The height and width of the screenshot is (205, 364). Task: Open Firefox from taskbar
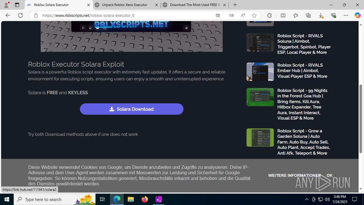click(x=145, y=199)
